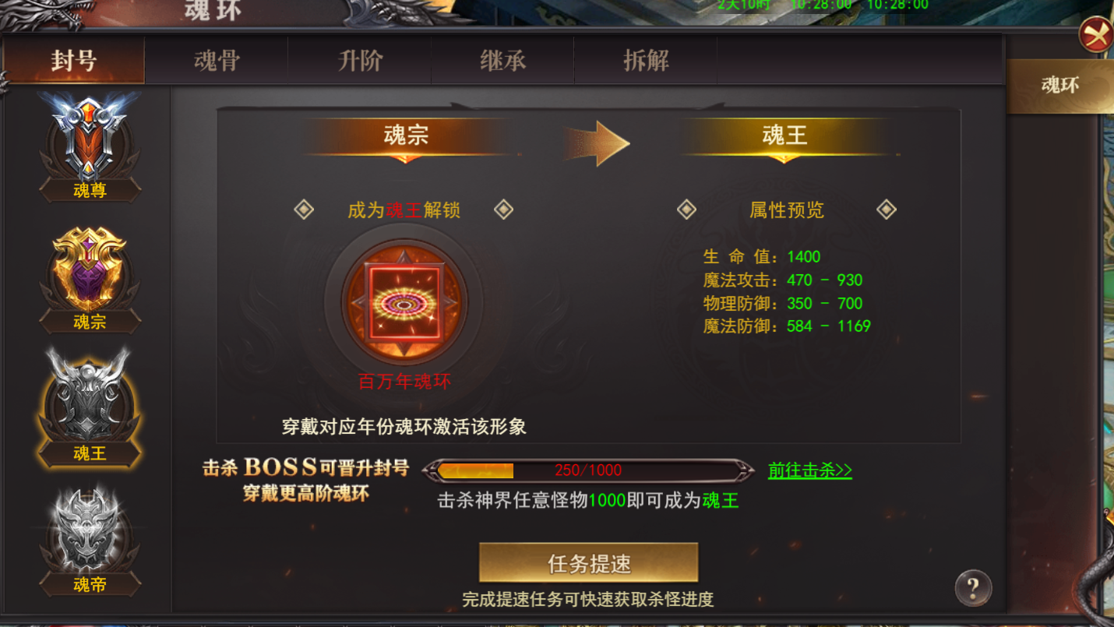Click the arrow between 魂宗 and 魂王
The height and width of the screenshot is (627, 1114).
tap(597, 143)
